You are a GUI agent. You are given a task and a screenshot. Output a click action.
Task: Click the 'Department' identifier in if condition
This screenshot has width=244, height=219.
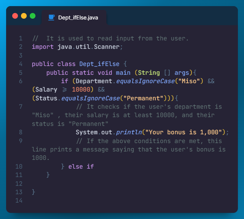point(94,81)
